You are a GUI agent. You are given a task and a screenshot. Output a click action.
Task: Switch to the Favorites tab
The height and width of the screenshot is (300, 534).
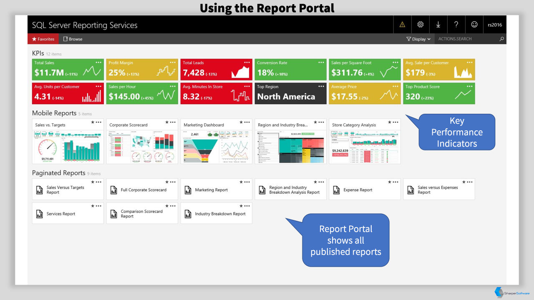pyautogui.click(x=43, y=39)
